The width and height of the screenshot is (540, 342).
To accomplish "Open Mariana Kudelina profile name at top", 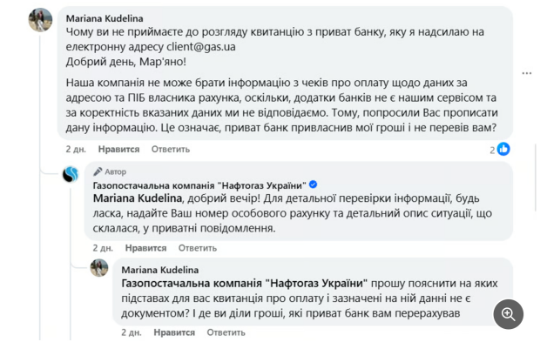I will tap(105, 18).
